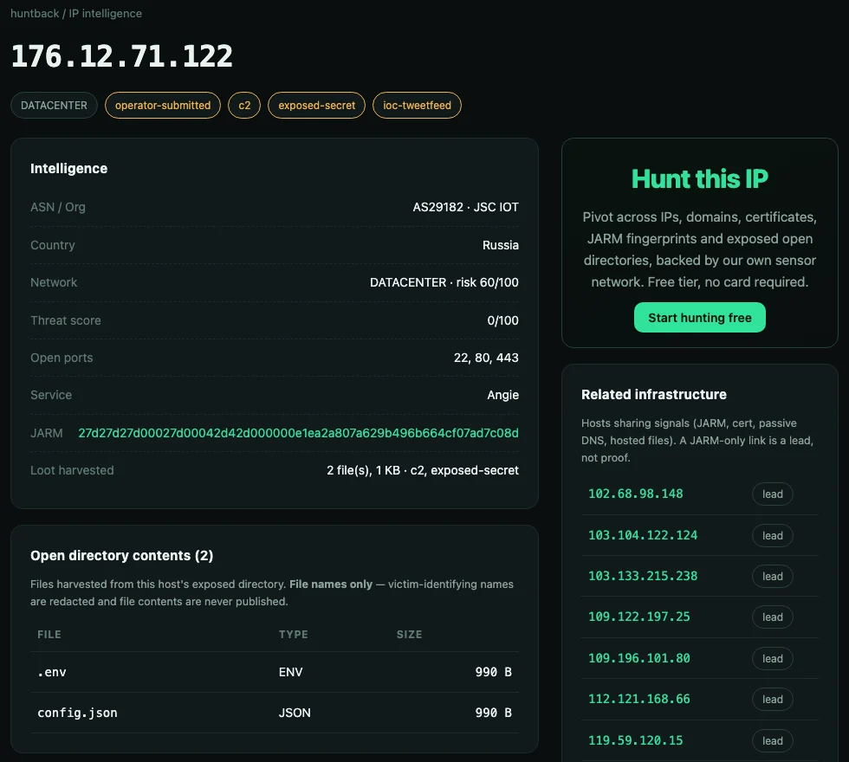Select the 990 B size of config.json
849x762 pixels.
[493, 713]
